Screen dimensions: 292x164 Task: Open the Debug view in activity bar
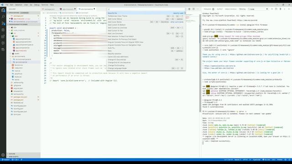click(x=3, y=30)
